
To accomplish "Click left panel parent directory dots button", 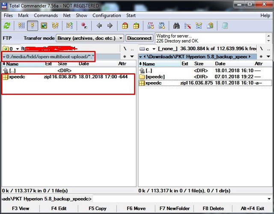I will (132, 49).
